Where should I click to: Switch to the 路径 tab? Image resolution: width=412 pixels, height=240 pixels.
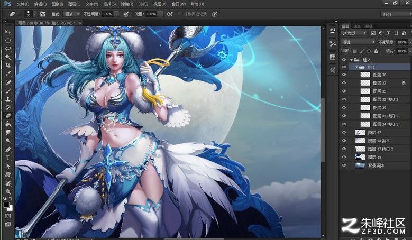click(x=369, y=26)
